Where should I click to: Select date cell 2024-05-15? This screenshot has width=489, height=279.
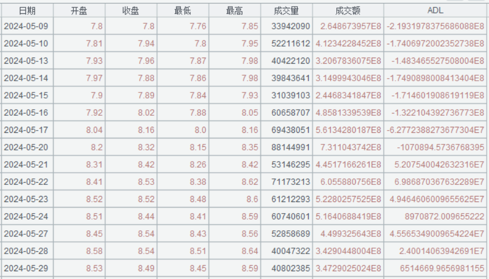click(x=26, y=95)
